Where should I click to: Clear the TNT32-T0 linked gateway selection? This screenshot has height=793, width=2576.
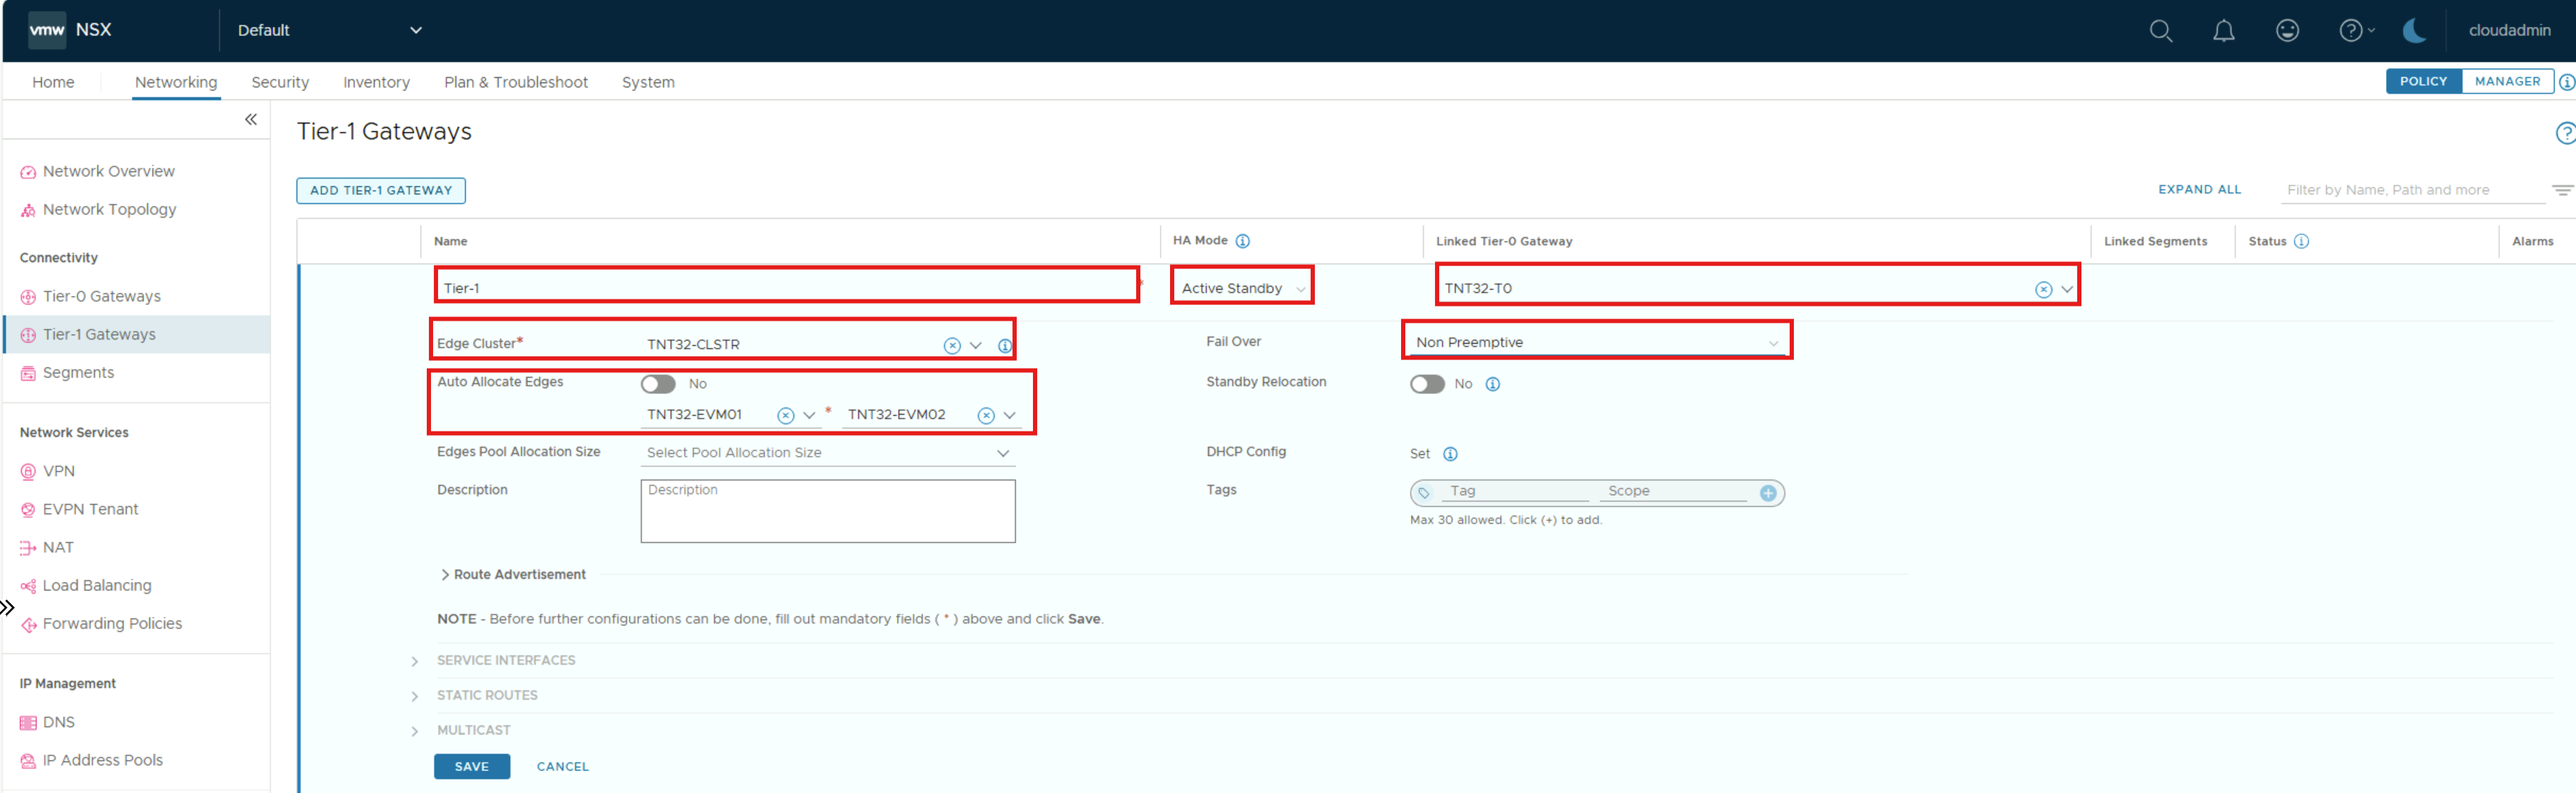(2043, 289)
